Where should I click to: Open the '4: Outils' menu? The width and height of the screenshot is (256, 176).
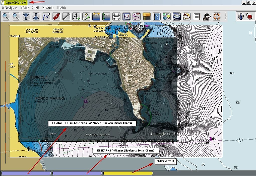click(48, 8)
